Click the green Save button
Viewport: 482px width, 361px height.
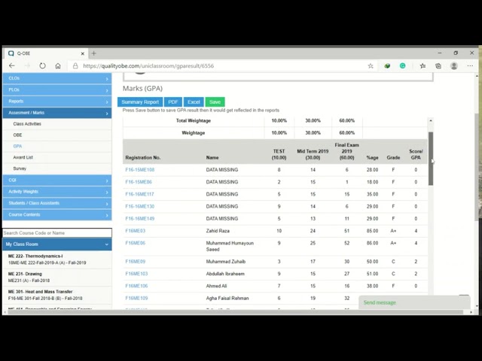coord(215,102)
